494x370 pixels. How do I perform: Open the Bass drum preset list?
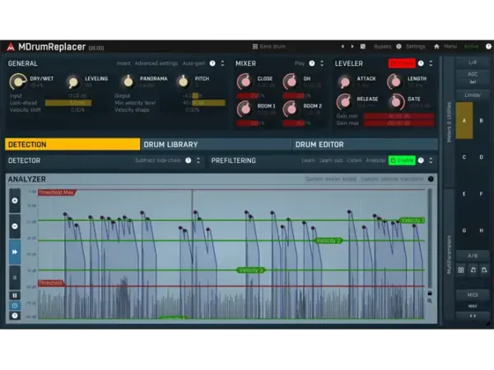pos(268,47)
